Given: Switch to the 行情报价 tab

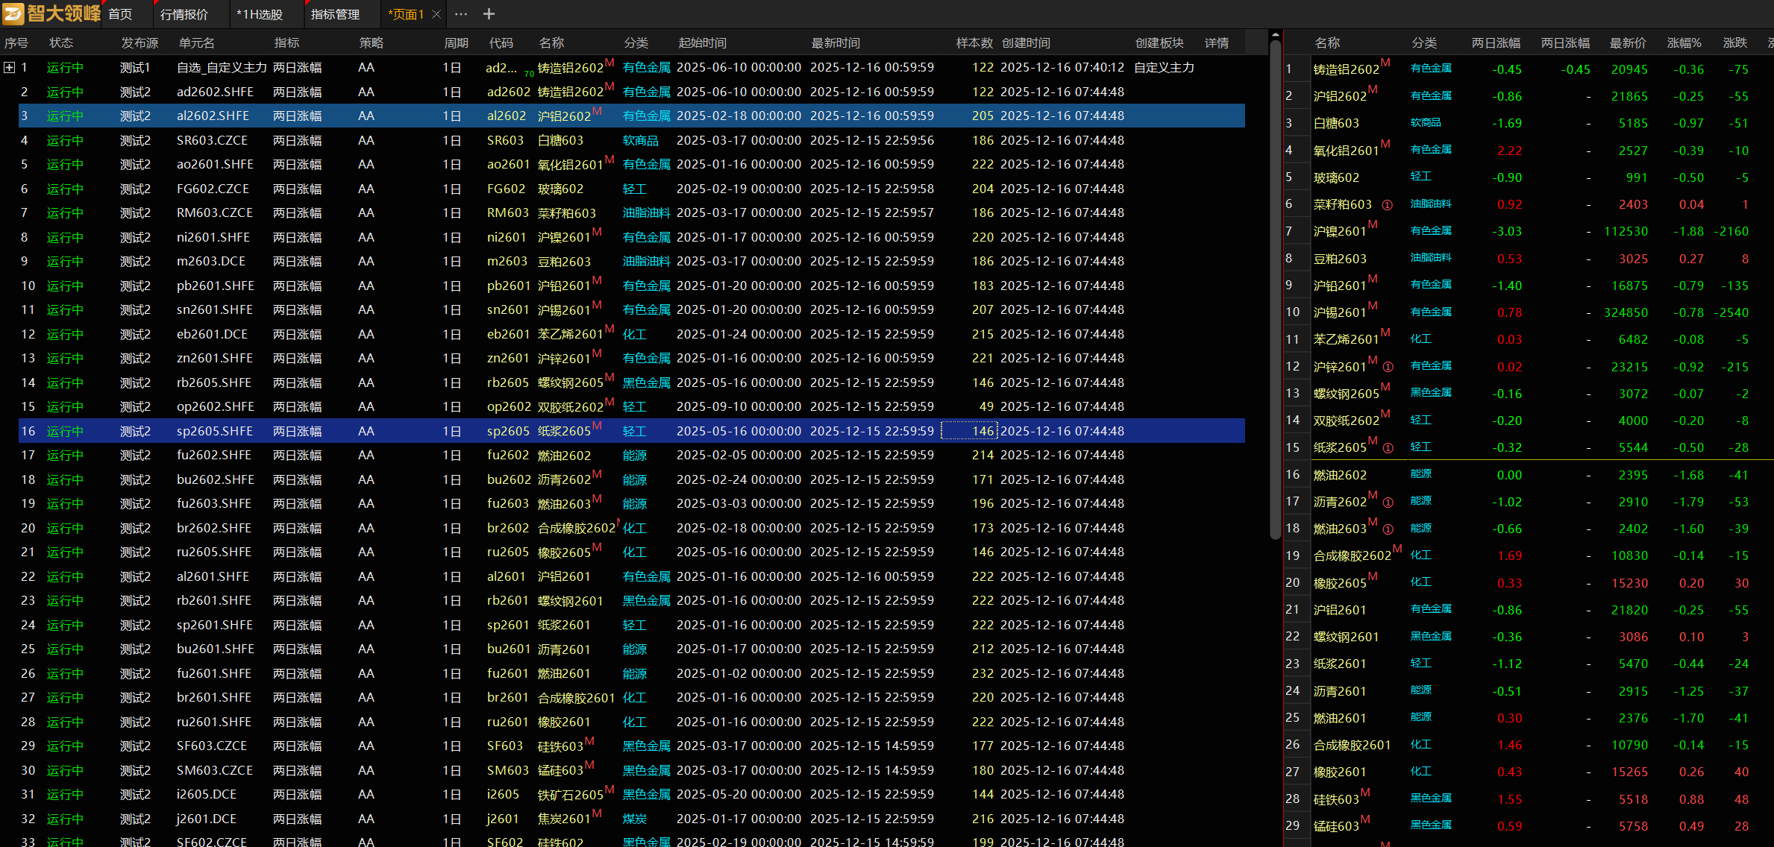Looking at the screenshot, I should [184, 14].
